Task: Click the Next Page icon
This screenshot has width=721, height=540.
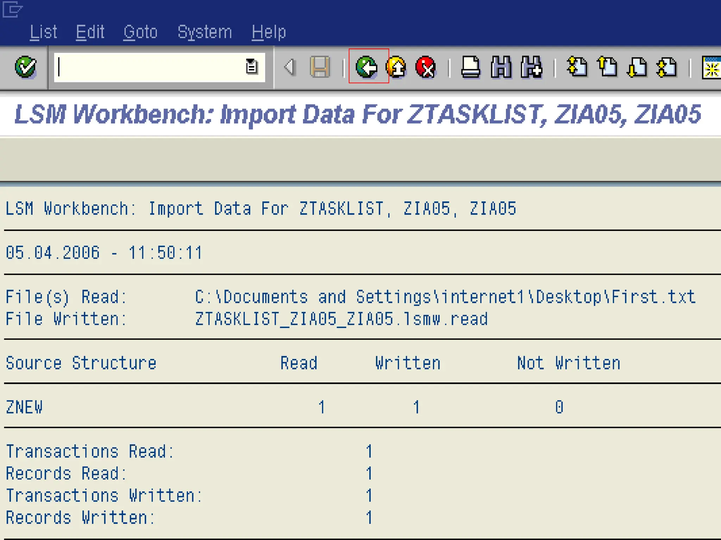Action: (x=637, y=67)
